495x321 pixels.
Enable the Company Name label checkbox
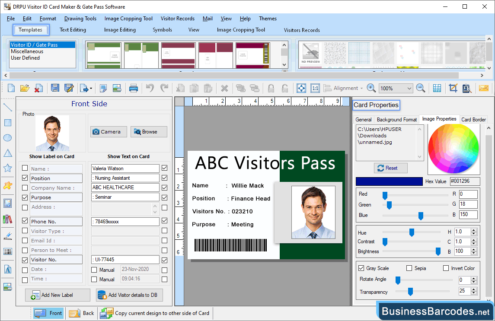[x=25, y=188]
